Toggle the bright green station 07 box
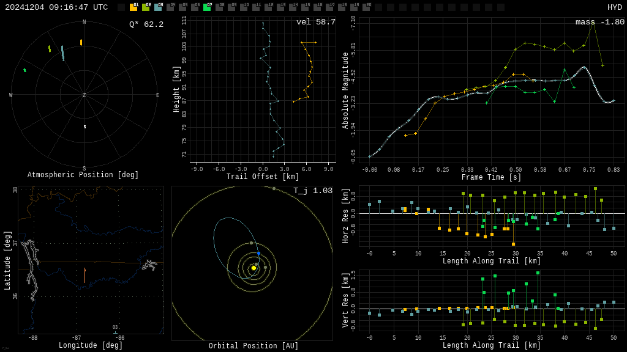 click(207, 7)
